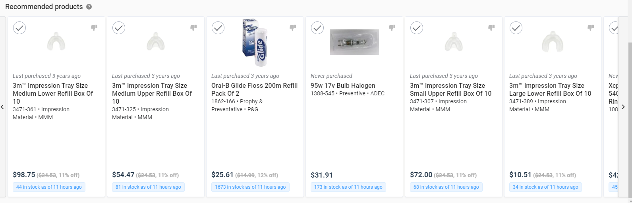This screenshot has width=632, height=203.
Task: Select checkmark on 95w Bulb Halogen
Action: click(x=317, y=28)
